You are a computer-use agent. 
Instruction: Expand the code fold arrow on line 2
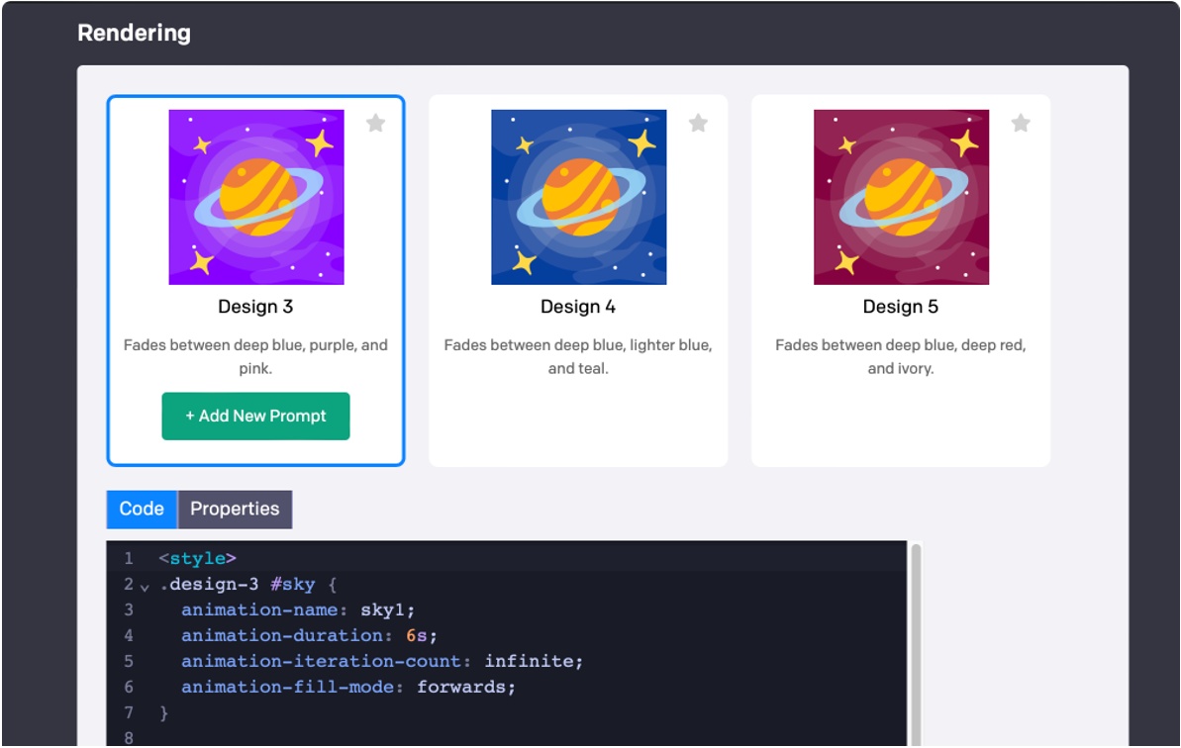click(144, 584)
